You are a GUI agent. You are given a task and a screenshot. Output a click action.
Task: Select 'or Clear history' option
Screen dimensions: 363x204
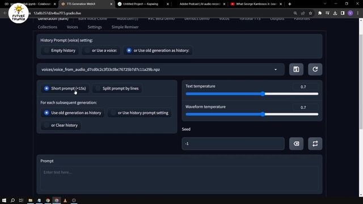(61, 125)
